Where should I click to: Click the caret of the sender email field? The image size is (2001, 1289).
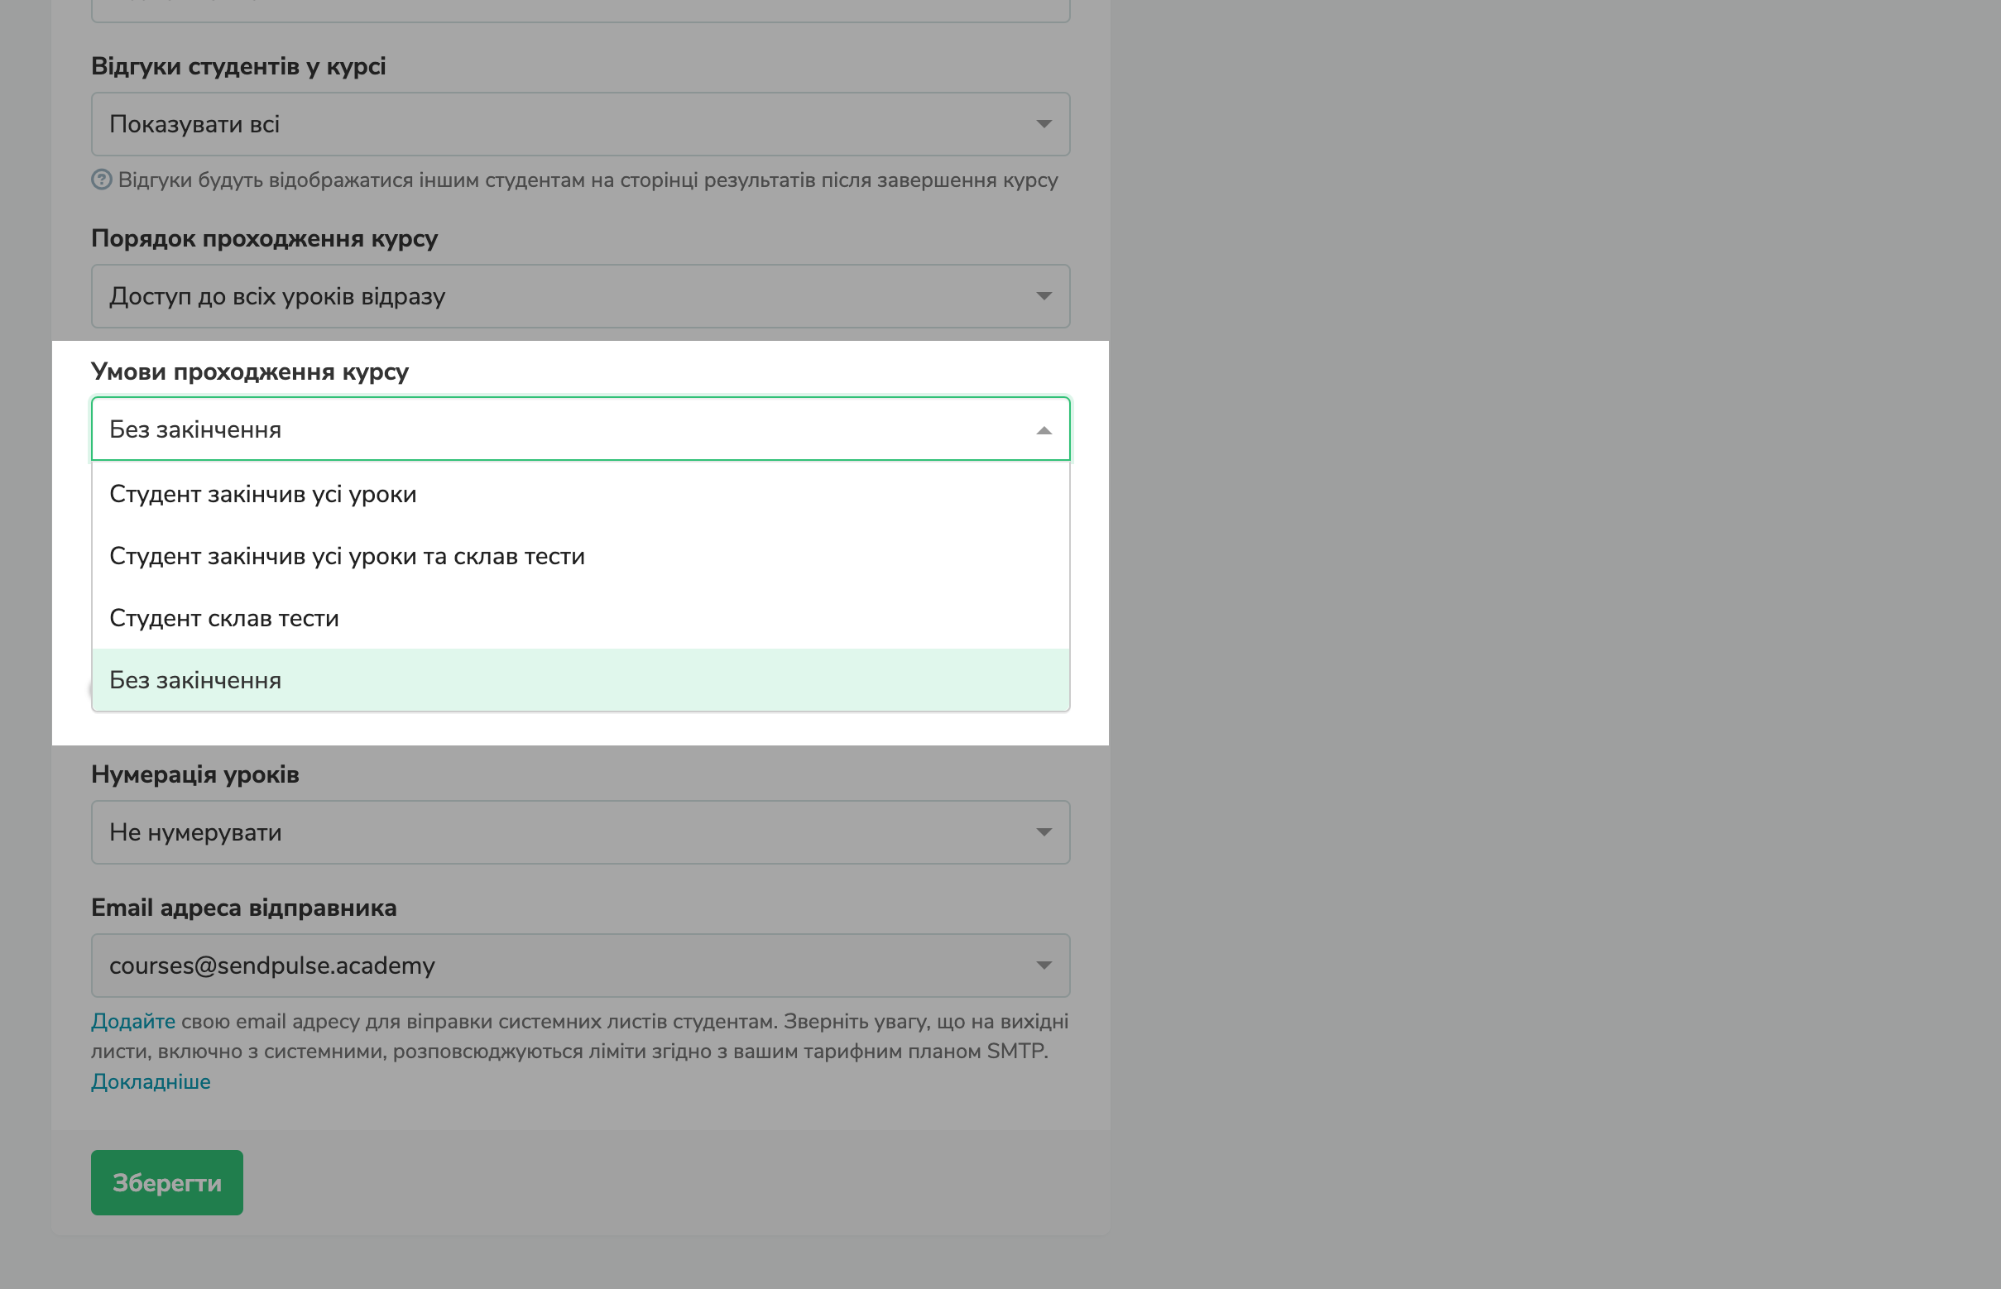click(x=1044, y=965)
